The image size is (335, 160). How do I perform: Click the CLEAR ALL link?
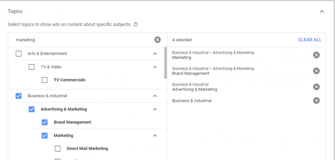pos(310,40)
